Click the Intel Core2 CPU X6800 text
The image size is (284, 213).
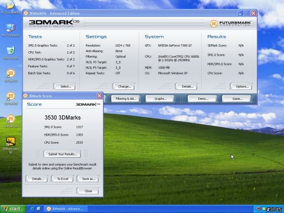(x=178, y=58)
